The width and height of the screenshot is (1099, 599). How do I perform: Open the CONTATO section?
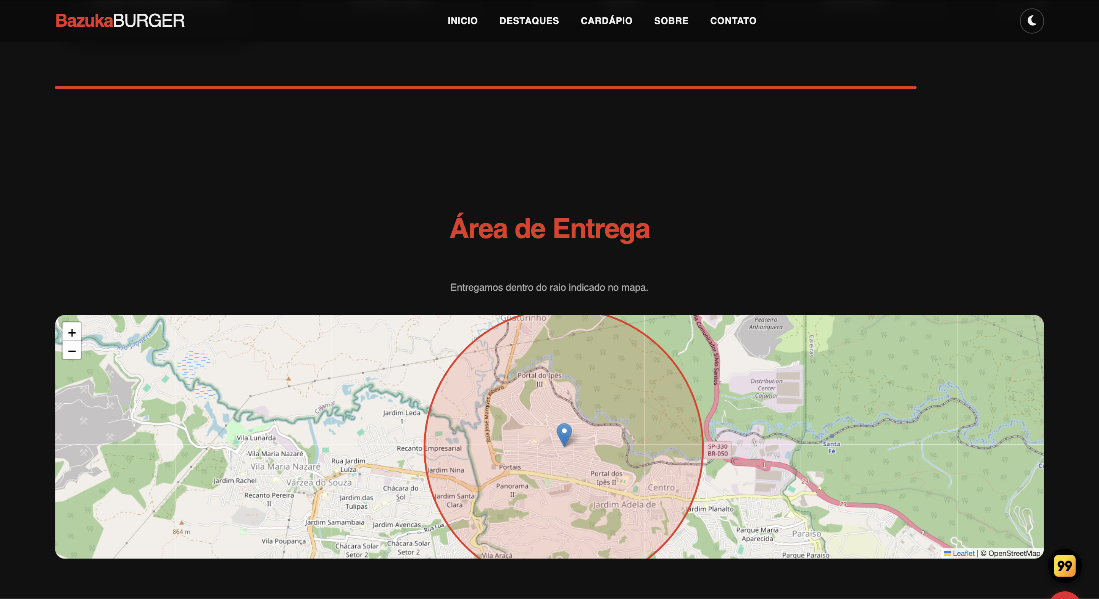click(x=733, y=21)
